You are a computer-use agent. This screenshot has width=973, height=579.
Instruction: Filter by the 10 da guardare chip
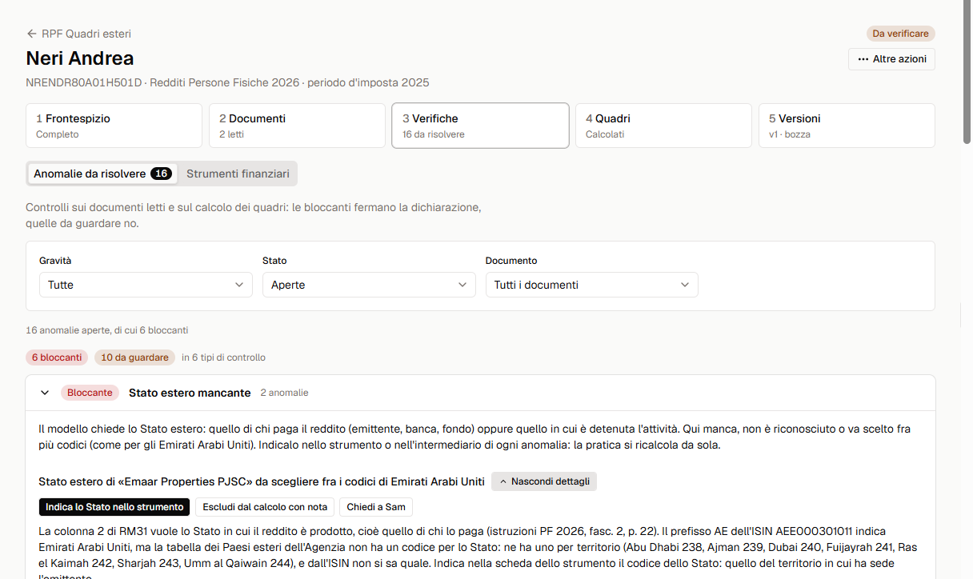134,357
